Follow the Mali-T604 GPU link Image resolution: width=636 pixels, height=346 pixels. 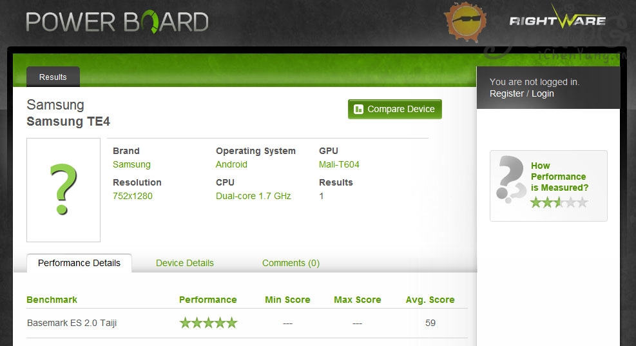pos(339,164)
